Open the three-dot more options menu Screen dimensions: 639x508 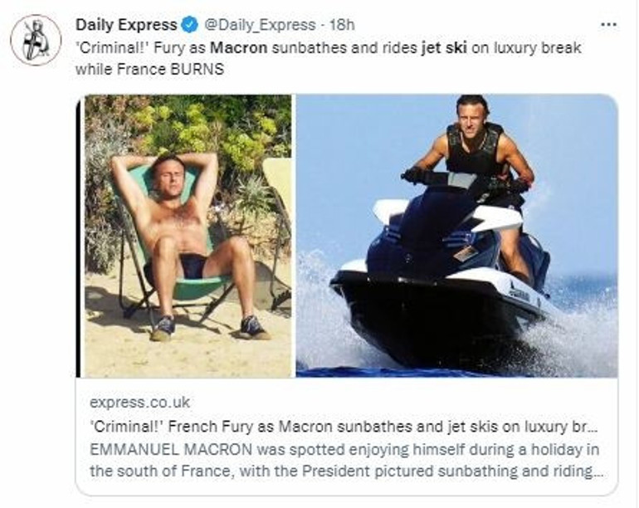tap(609, 25)
